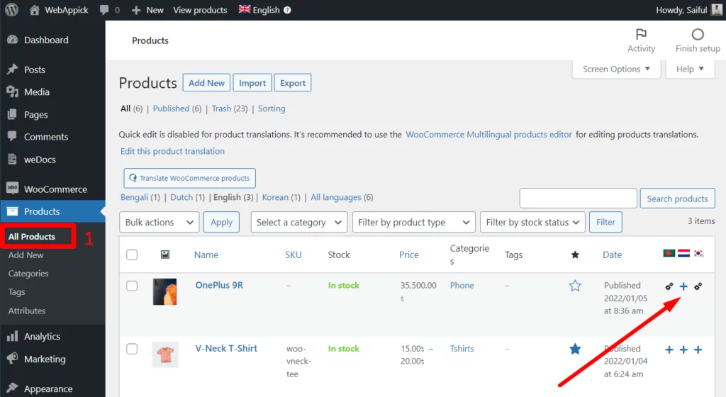
Task: Click the English help question mark icon
Action: (x=287, y=10)
